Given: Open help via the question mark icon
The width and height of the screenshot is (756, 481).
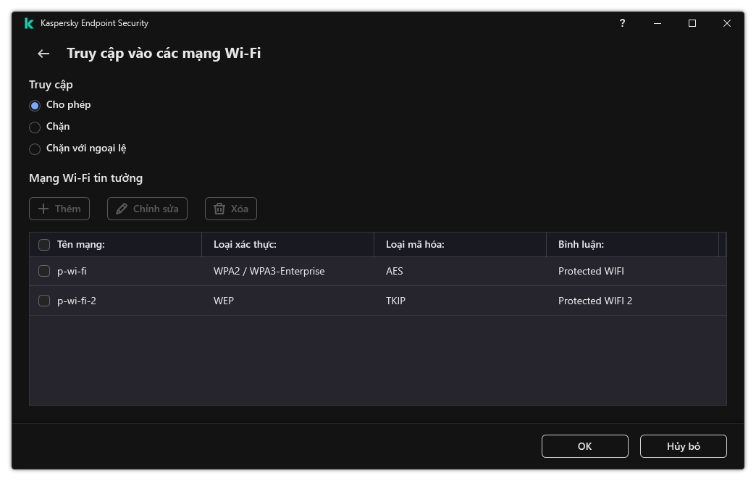Looking at the screenshot, I should (622, 23).
